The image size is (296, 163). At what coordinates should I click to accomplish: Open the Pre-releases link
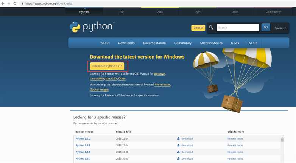click(162, 84)
